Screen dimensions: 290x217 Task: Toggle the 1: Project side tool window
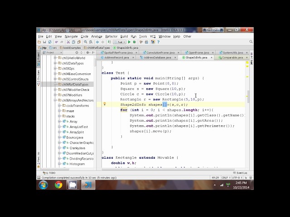coord(39,59)
